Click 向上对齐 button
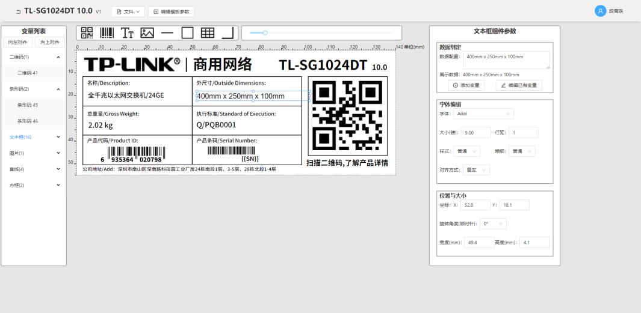 50,43
